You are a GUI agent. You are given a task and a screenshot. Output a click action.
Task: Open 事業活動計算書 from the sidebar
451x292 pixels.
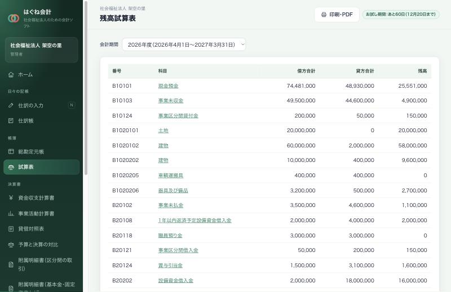(x=41, y=213)
